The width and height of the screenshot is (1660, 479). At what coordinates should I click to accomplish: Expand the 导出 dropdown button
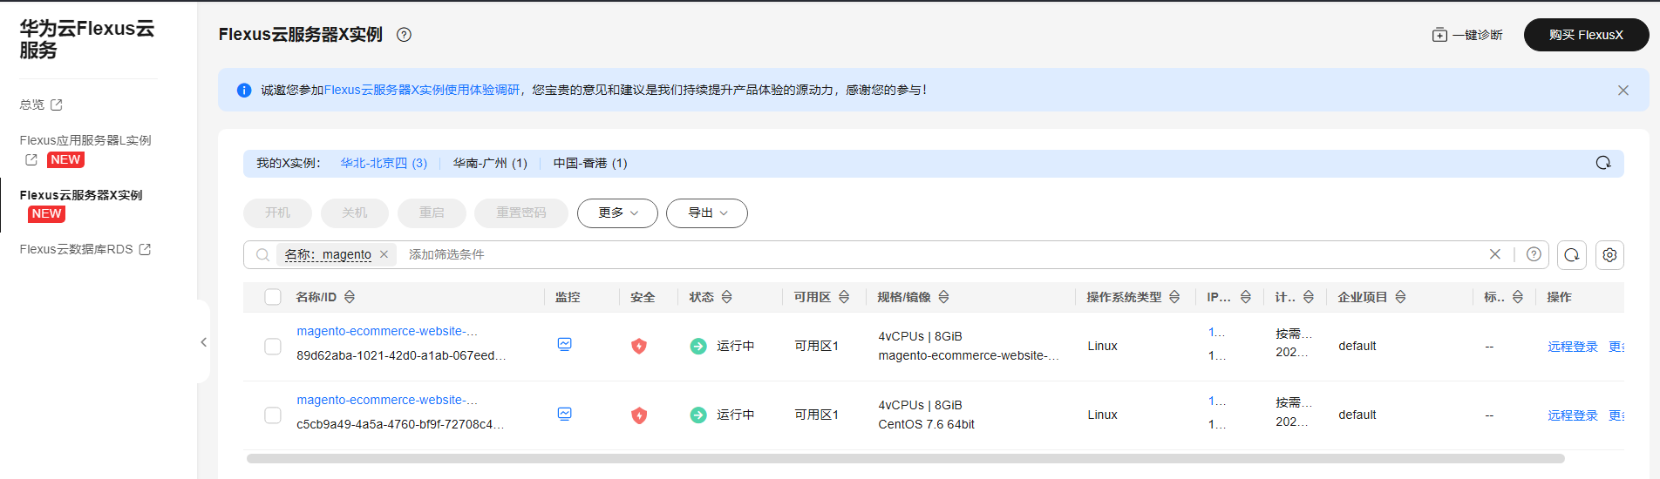coord(707,213)
